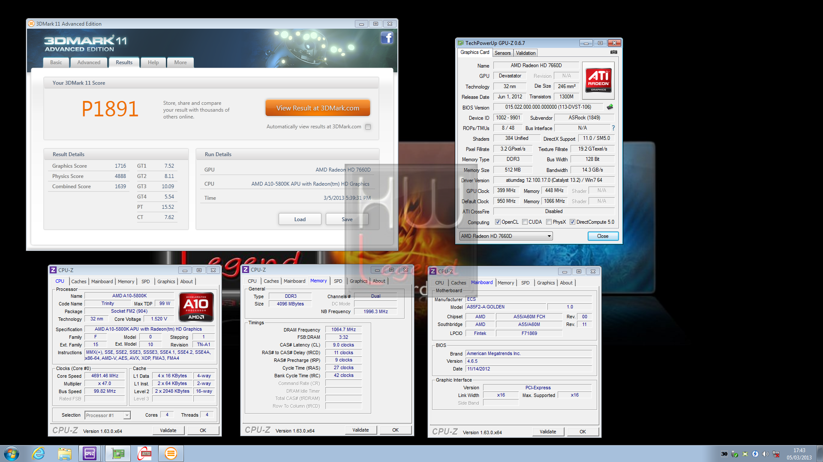Click the Windows Start orb

(12, 453)
